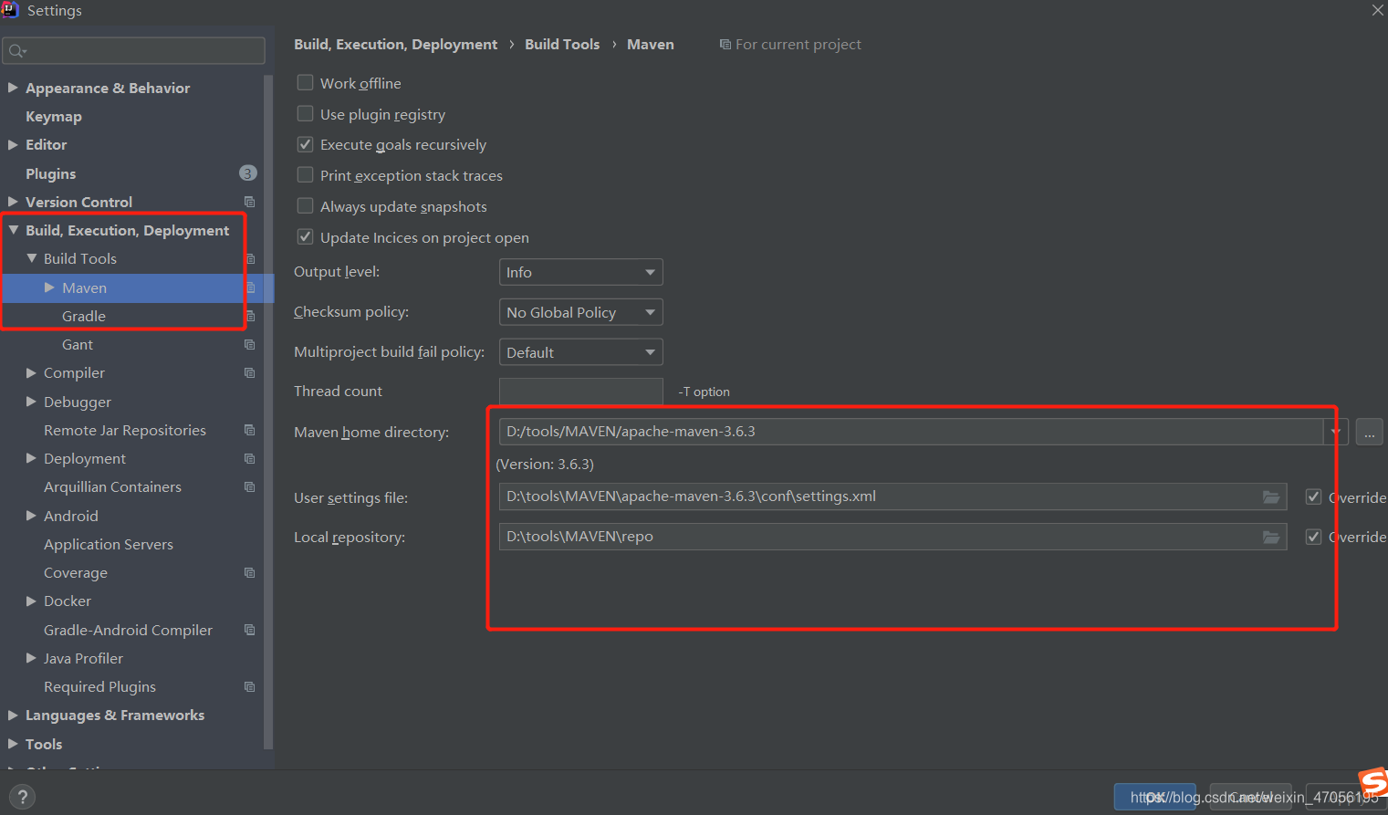The width and height of the screenshot is (1388, 815).
Task: Click the Cancel button
Action: coord(1250,797)
